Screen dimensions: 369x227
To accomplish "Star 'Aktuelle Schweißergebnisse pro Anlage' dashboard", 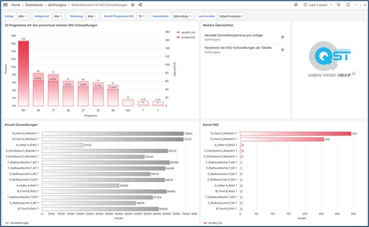I will pyautogui.click(x=283, y=37).
